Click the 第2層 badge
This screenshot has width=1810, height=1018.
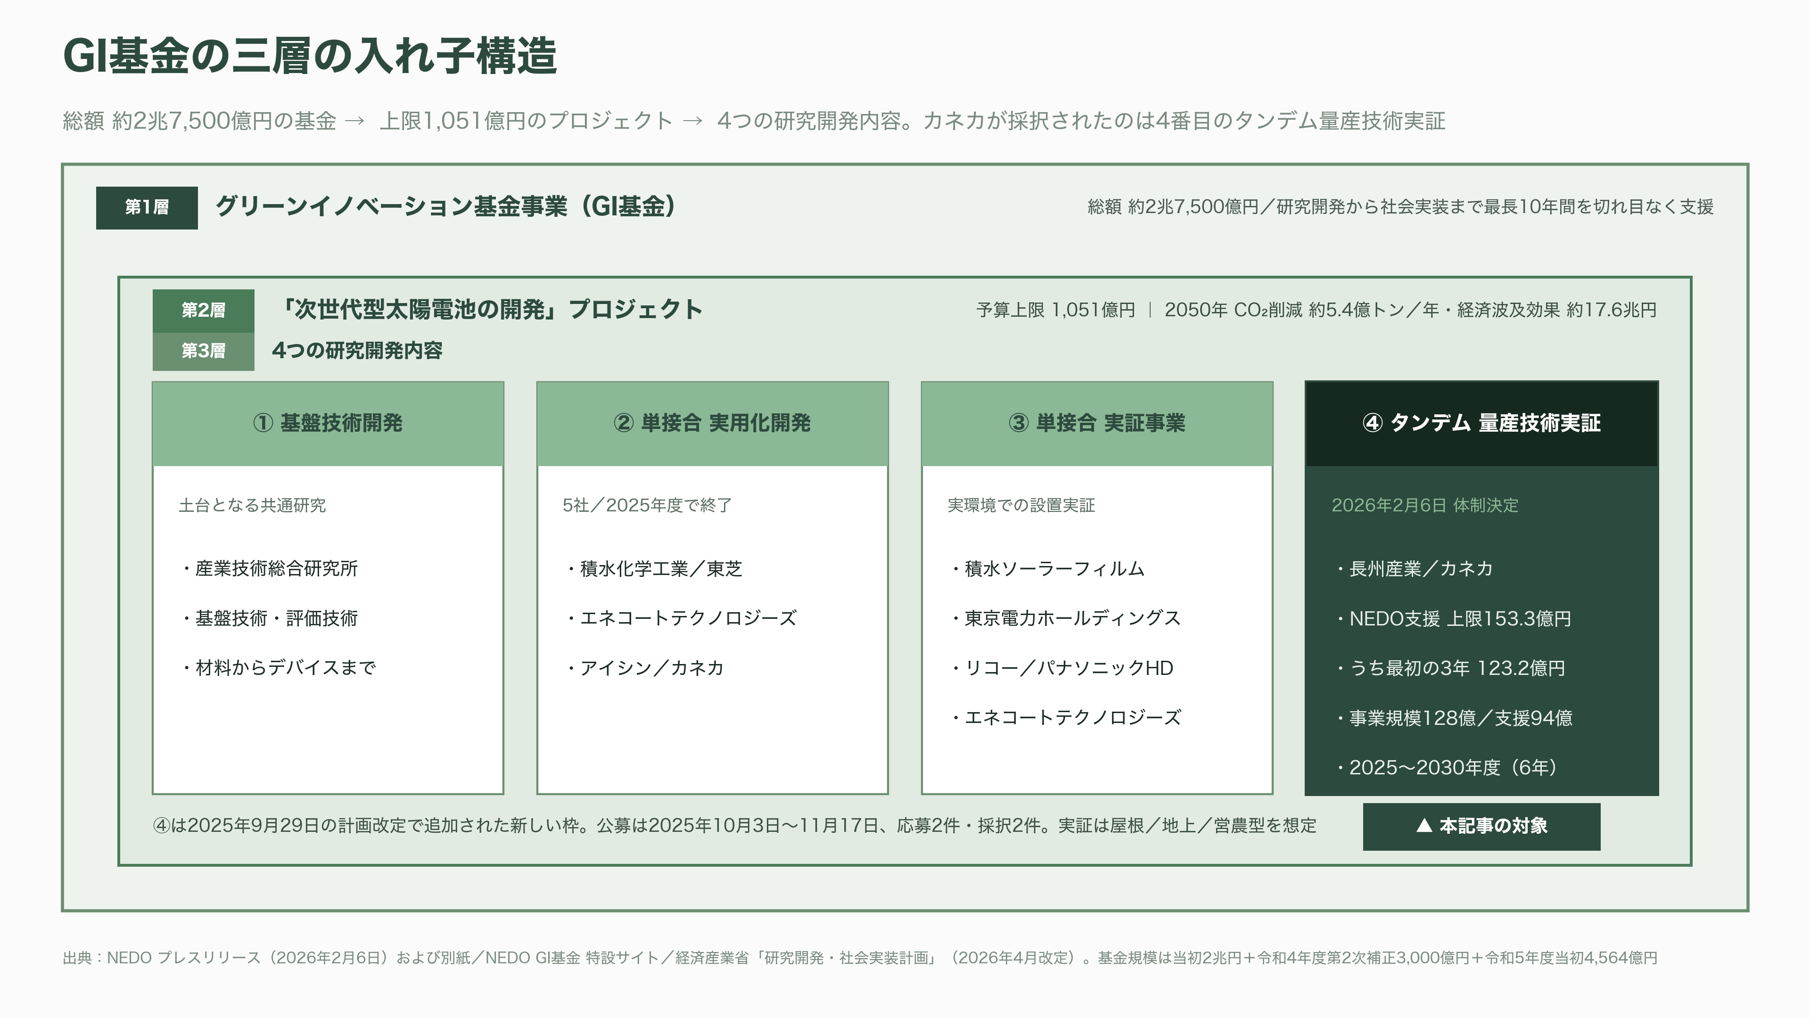tap(203, 310)
